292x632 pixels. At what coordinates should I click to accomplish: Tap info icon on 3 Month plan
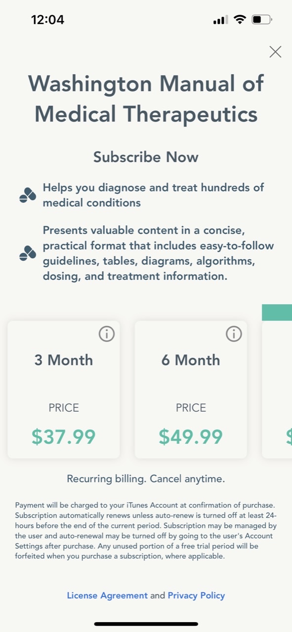[107, 334]
